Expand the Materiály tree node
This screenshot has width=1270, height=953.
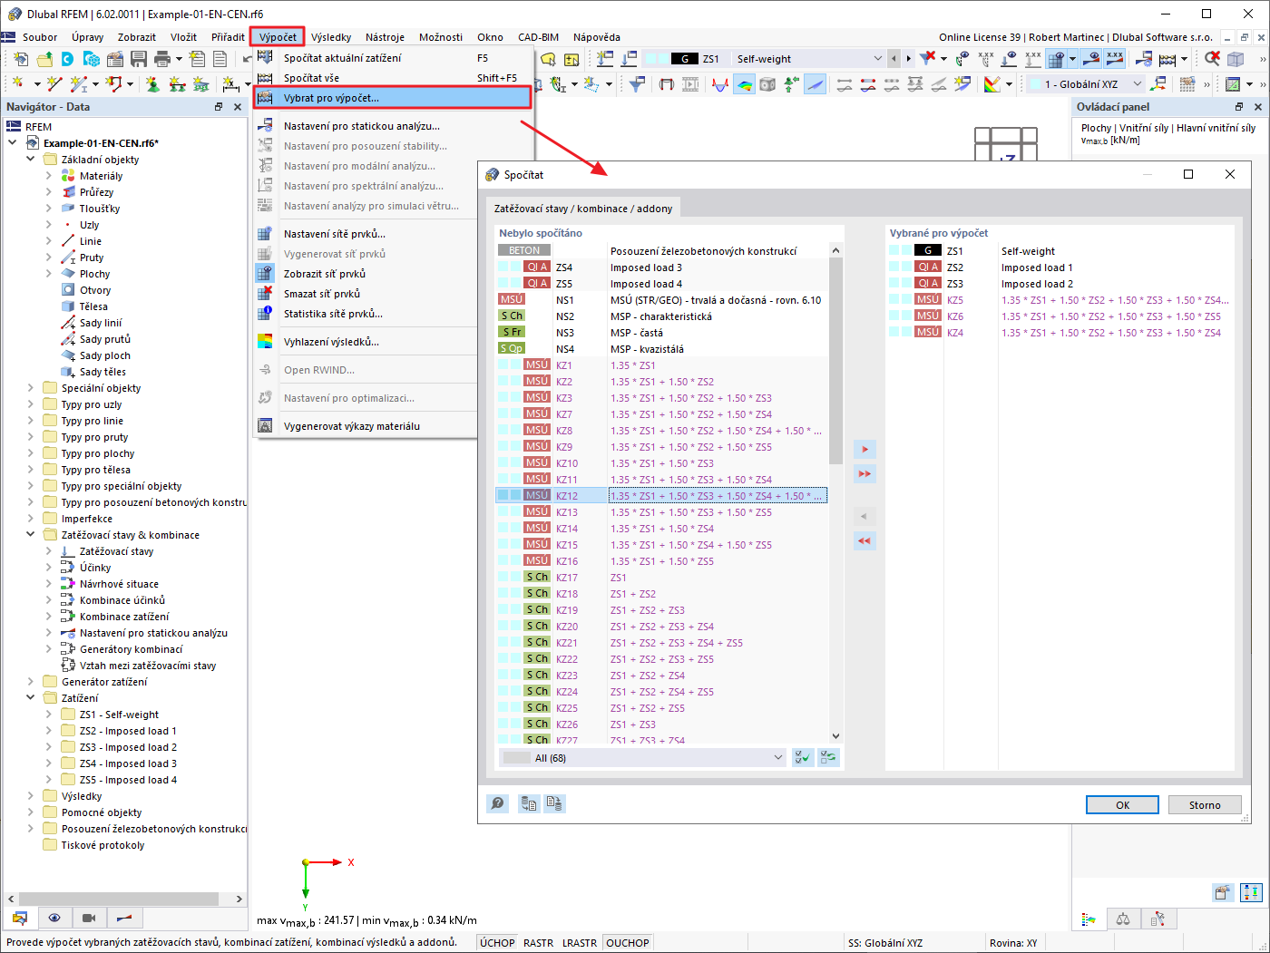[x=49, y=176]
